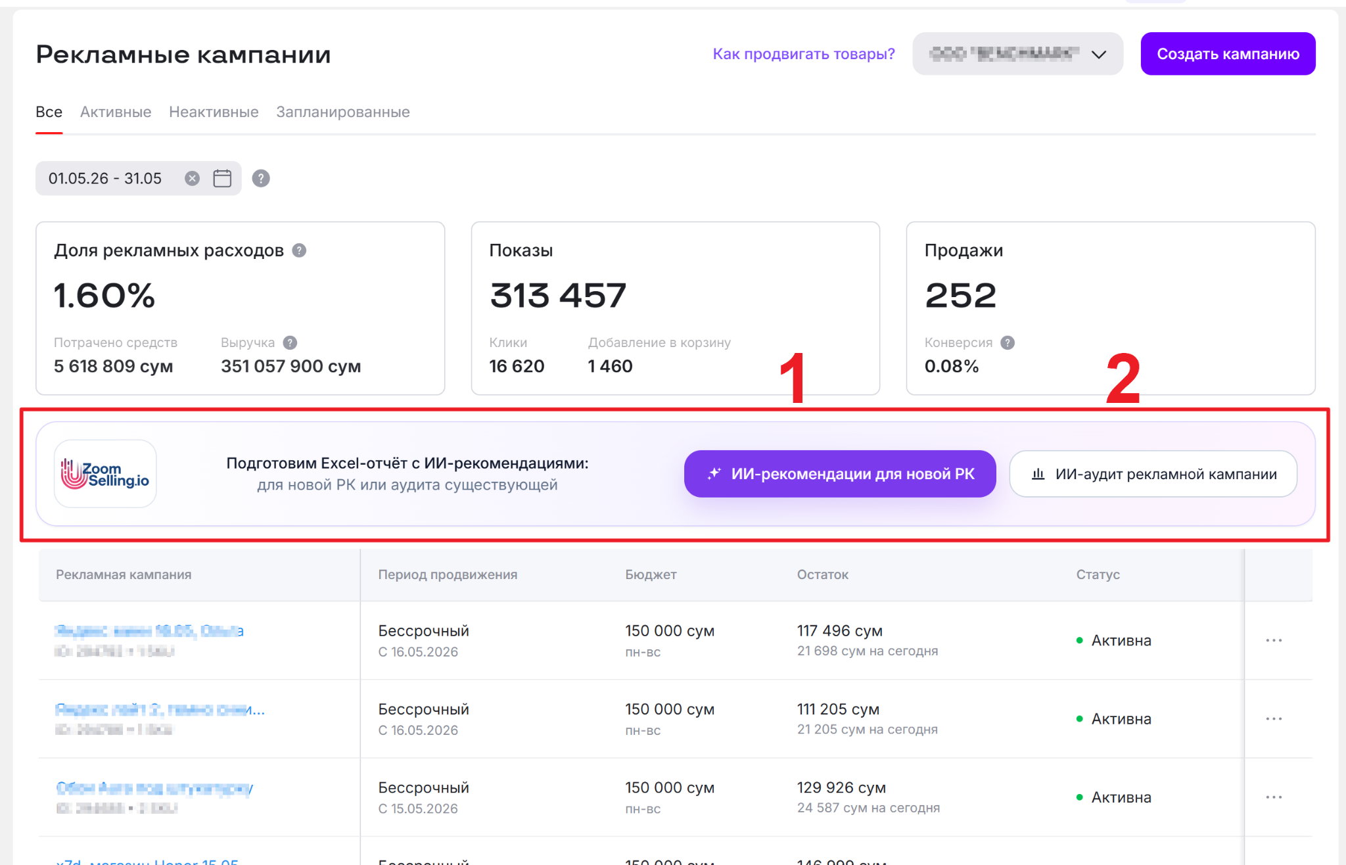Click the 313 457 impressions value

click(x=558, y=295)
